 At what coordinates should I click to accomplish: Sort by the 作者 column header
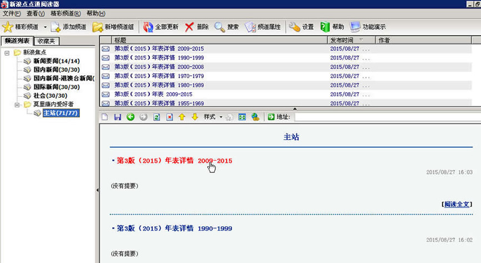(423, 40)
